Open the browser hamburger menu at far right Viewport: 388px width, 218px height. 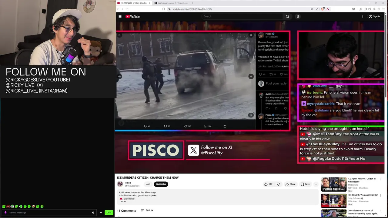383,9
